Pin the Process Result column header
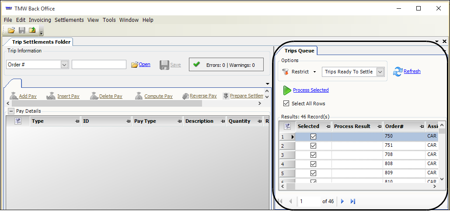 point(380,127)
